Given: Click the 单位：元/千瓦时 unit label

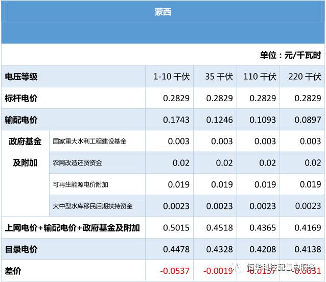Looking at the screenshot, I should [x=290, y=55].
